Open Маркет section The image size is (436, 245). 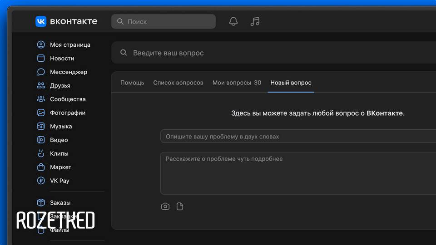click(x=60, y=167)
